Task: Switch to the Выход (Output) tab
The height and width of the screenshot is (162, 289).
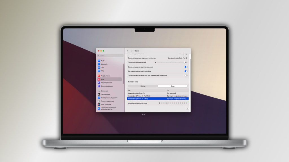Action: 143,86
